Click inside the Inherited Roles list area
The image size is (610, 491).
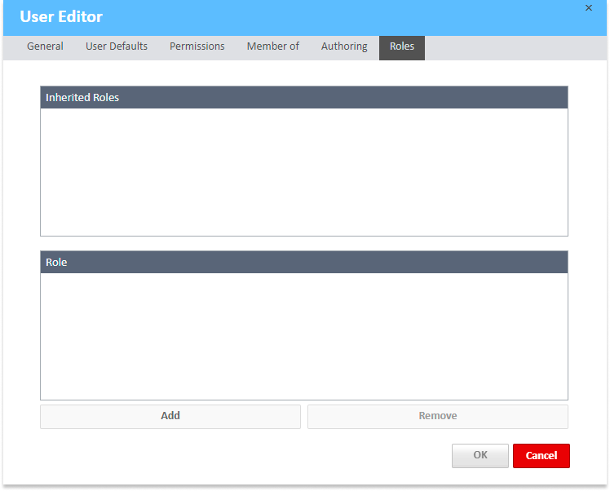click(304, 172)
